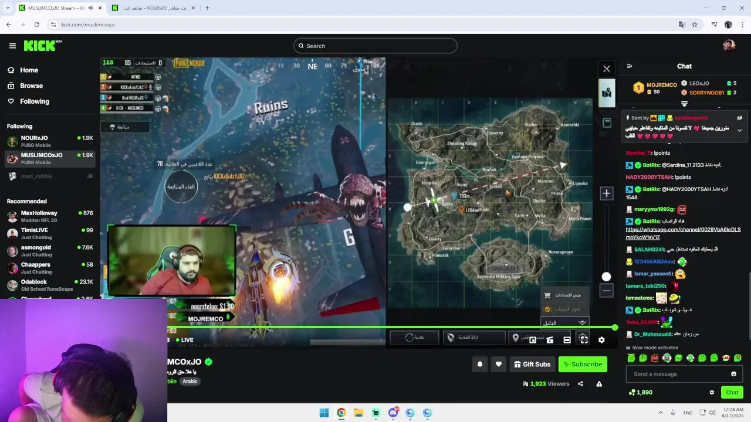Click the address bar URL
The width and height of the screenshot is (751, 422).
coord(88,25)
